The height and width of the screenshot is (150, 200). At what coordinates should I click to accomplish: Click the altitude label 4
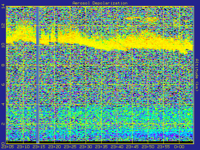point(3,104)
